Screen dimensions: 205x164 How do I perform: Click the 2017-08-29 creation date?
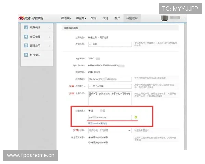click(94, 72)
